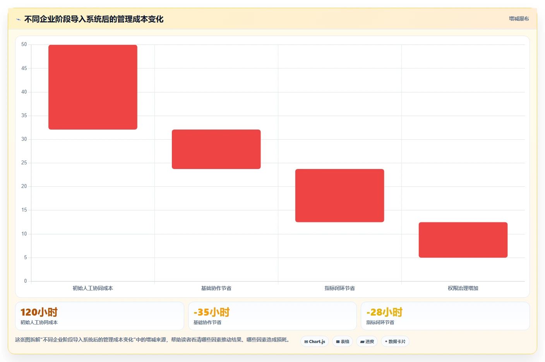Open the 120小时 data card
Viewport: 545px width, 362px height.
coord(99,316)
